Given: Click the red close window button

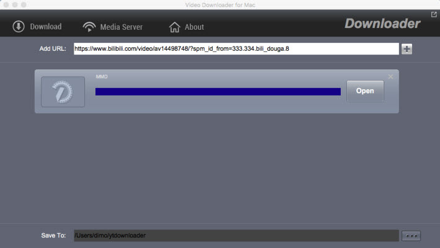Looking at the screenshot, I should [x=7, y=5].
